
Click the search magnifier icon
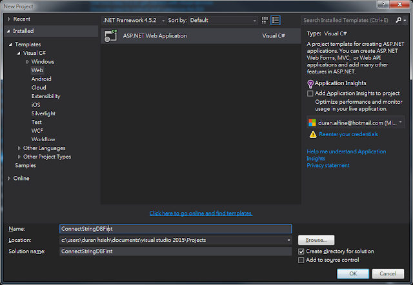click(399, 20)
